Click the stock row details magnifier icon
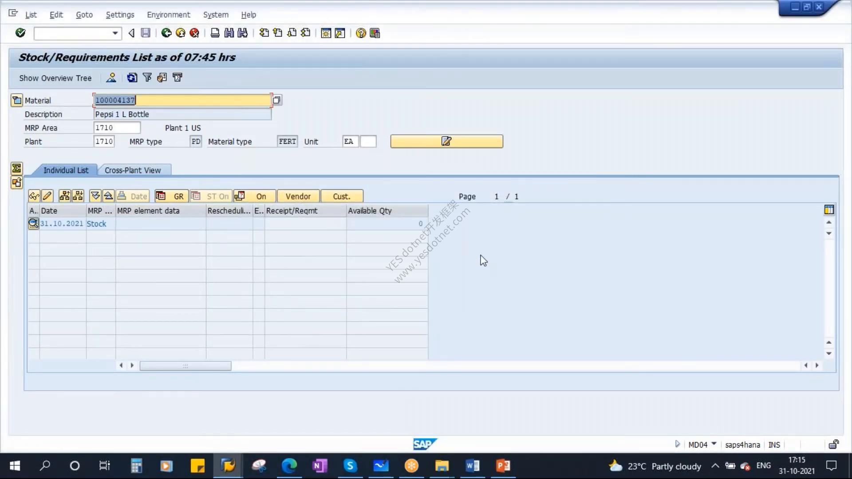852x479 pixels. 33,223
